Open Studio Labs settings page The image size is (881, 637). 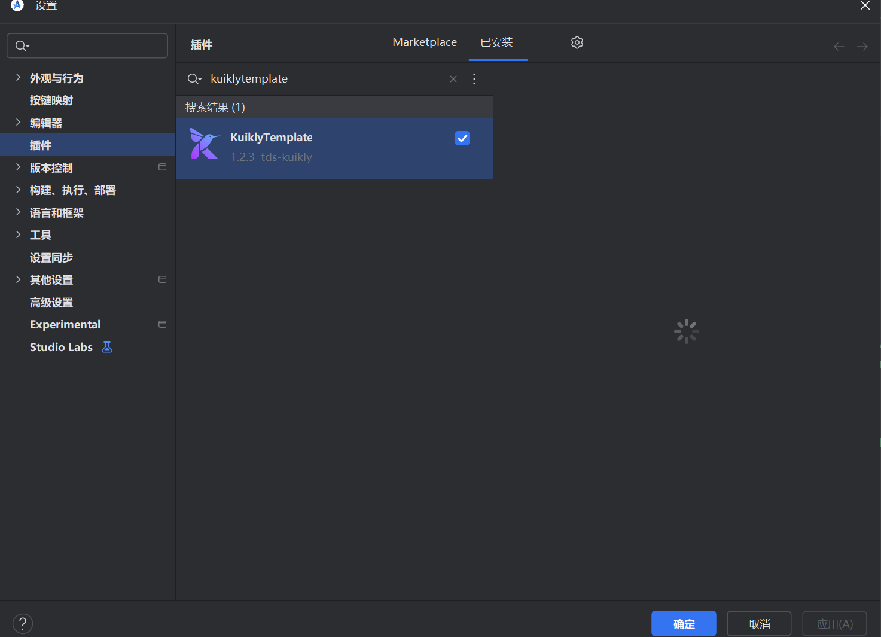(61, 348)
